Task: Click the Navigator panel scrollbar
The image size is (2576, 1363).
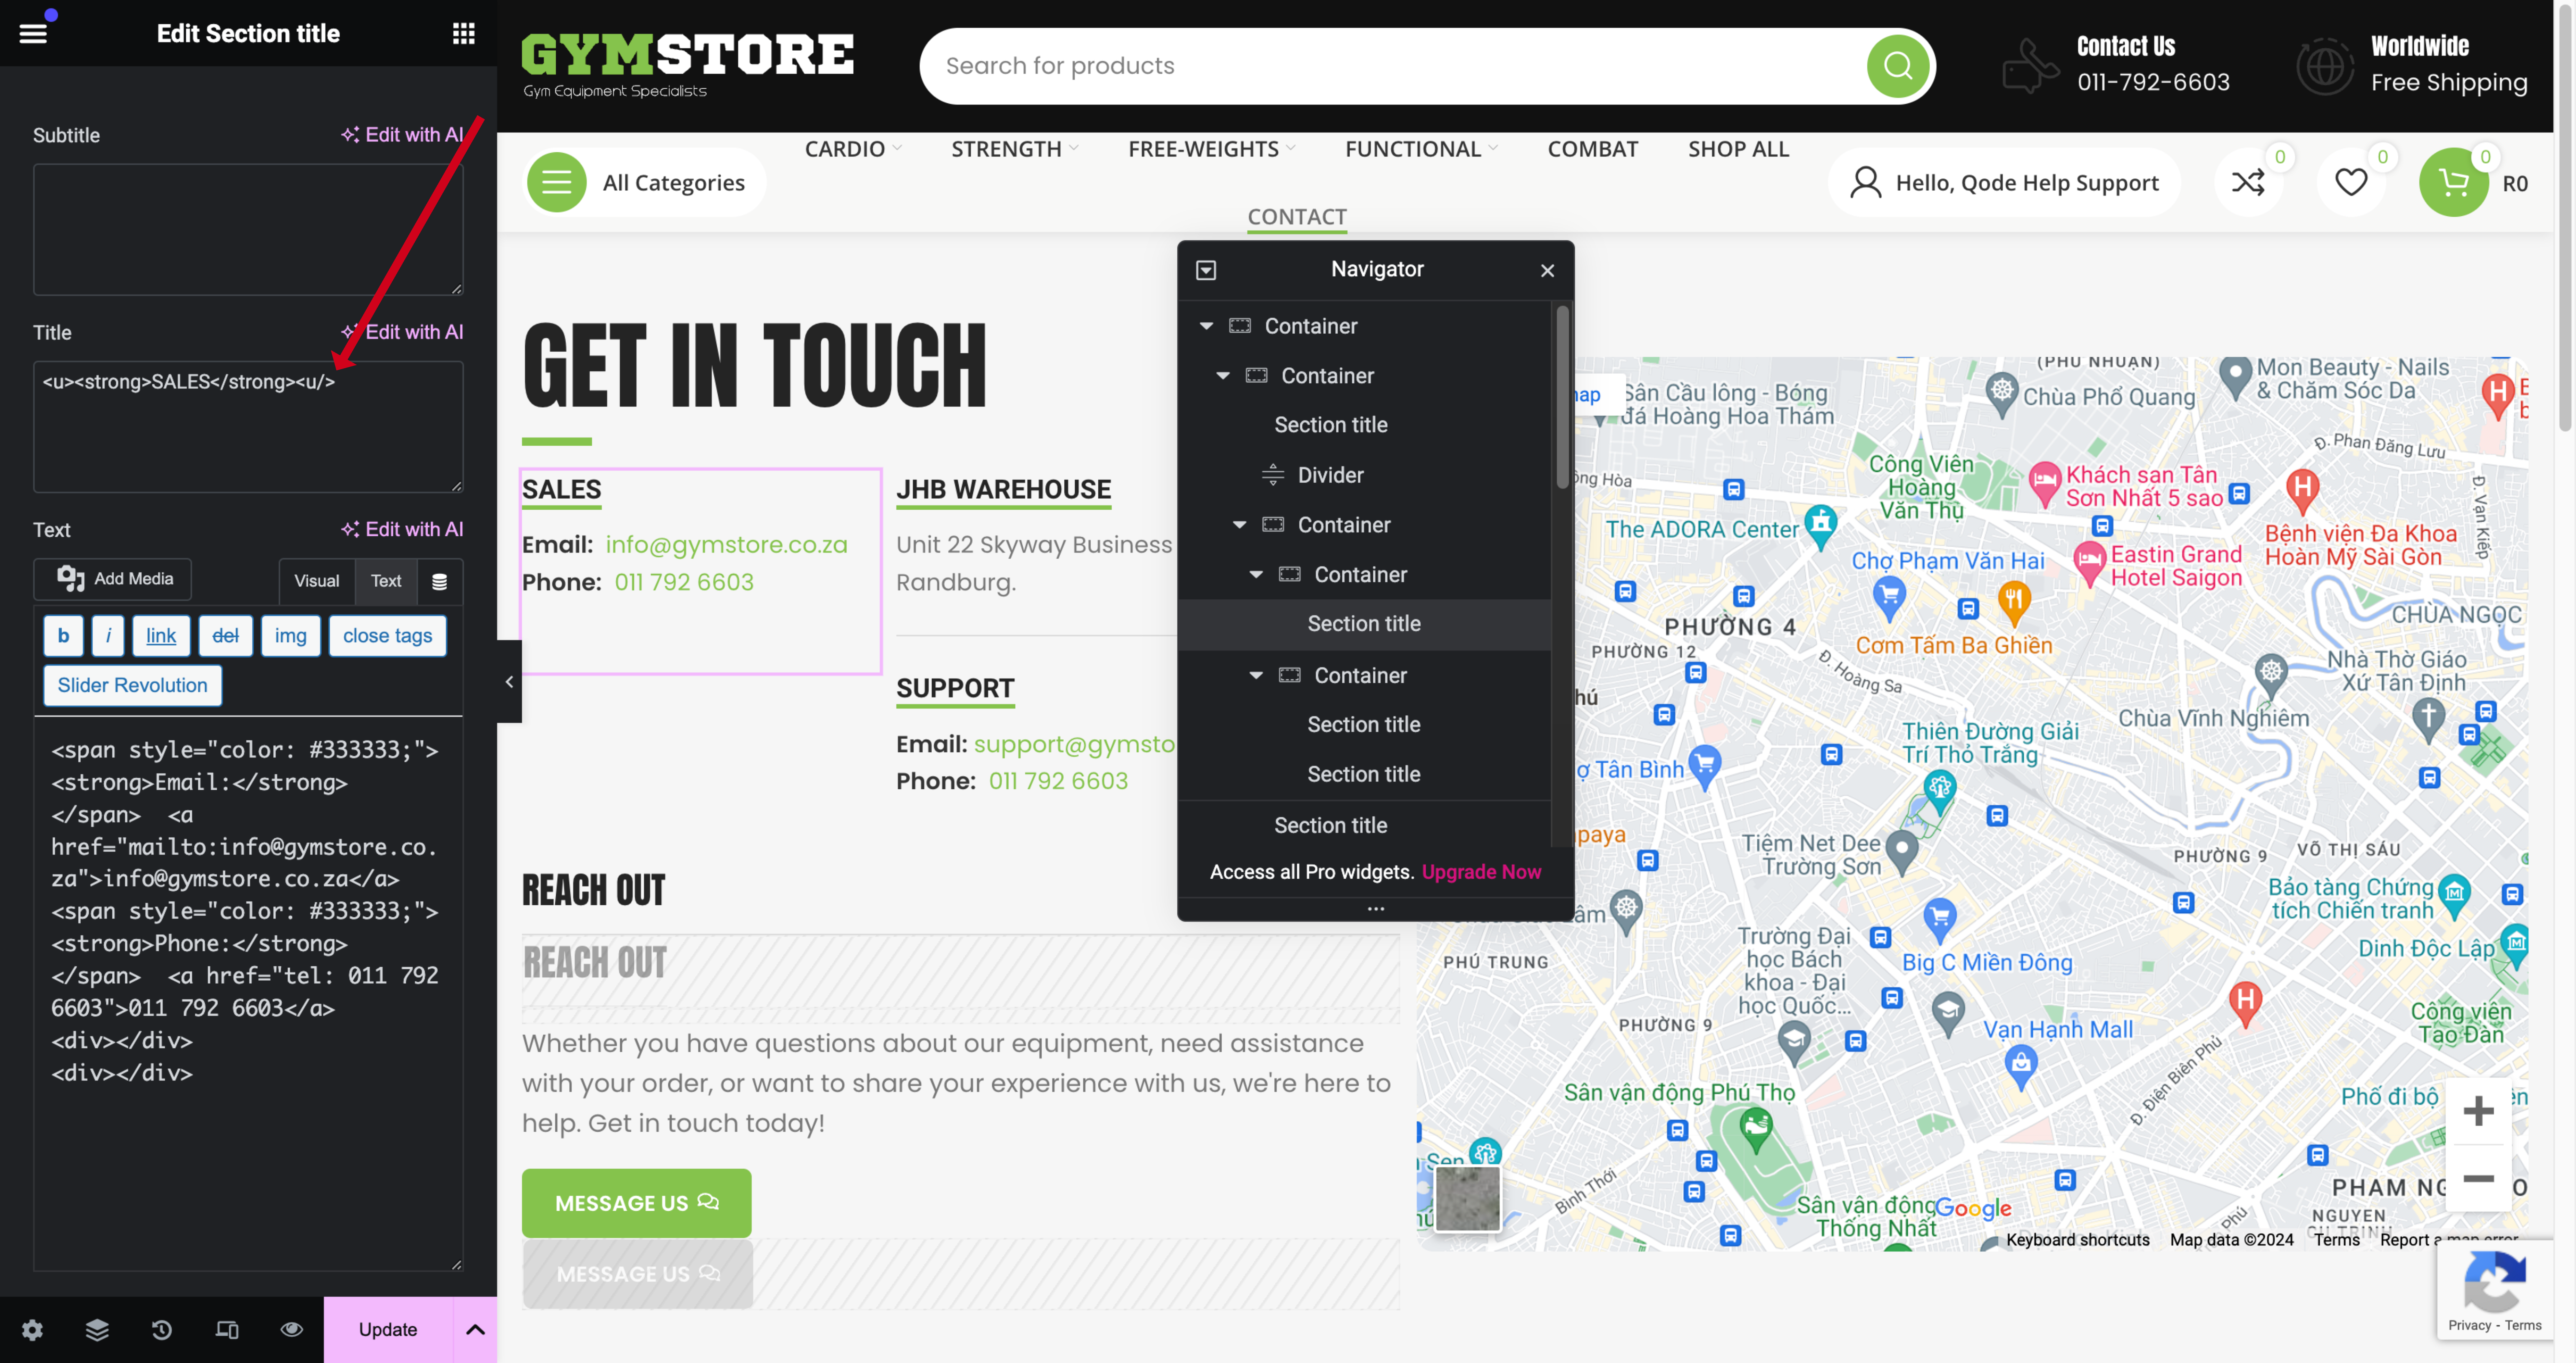Action: [1562, 398]
